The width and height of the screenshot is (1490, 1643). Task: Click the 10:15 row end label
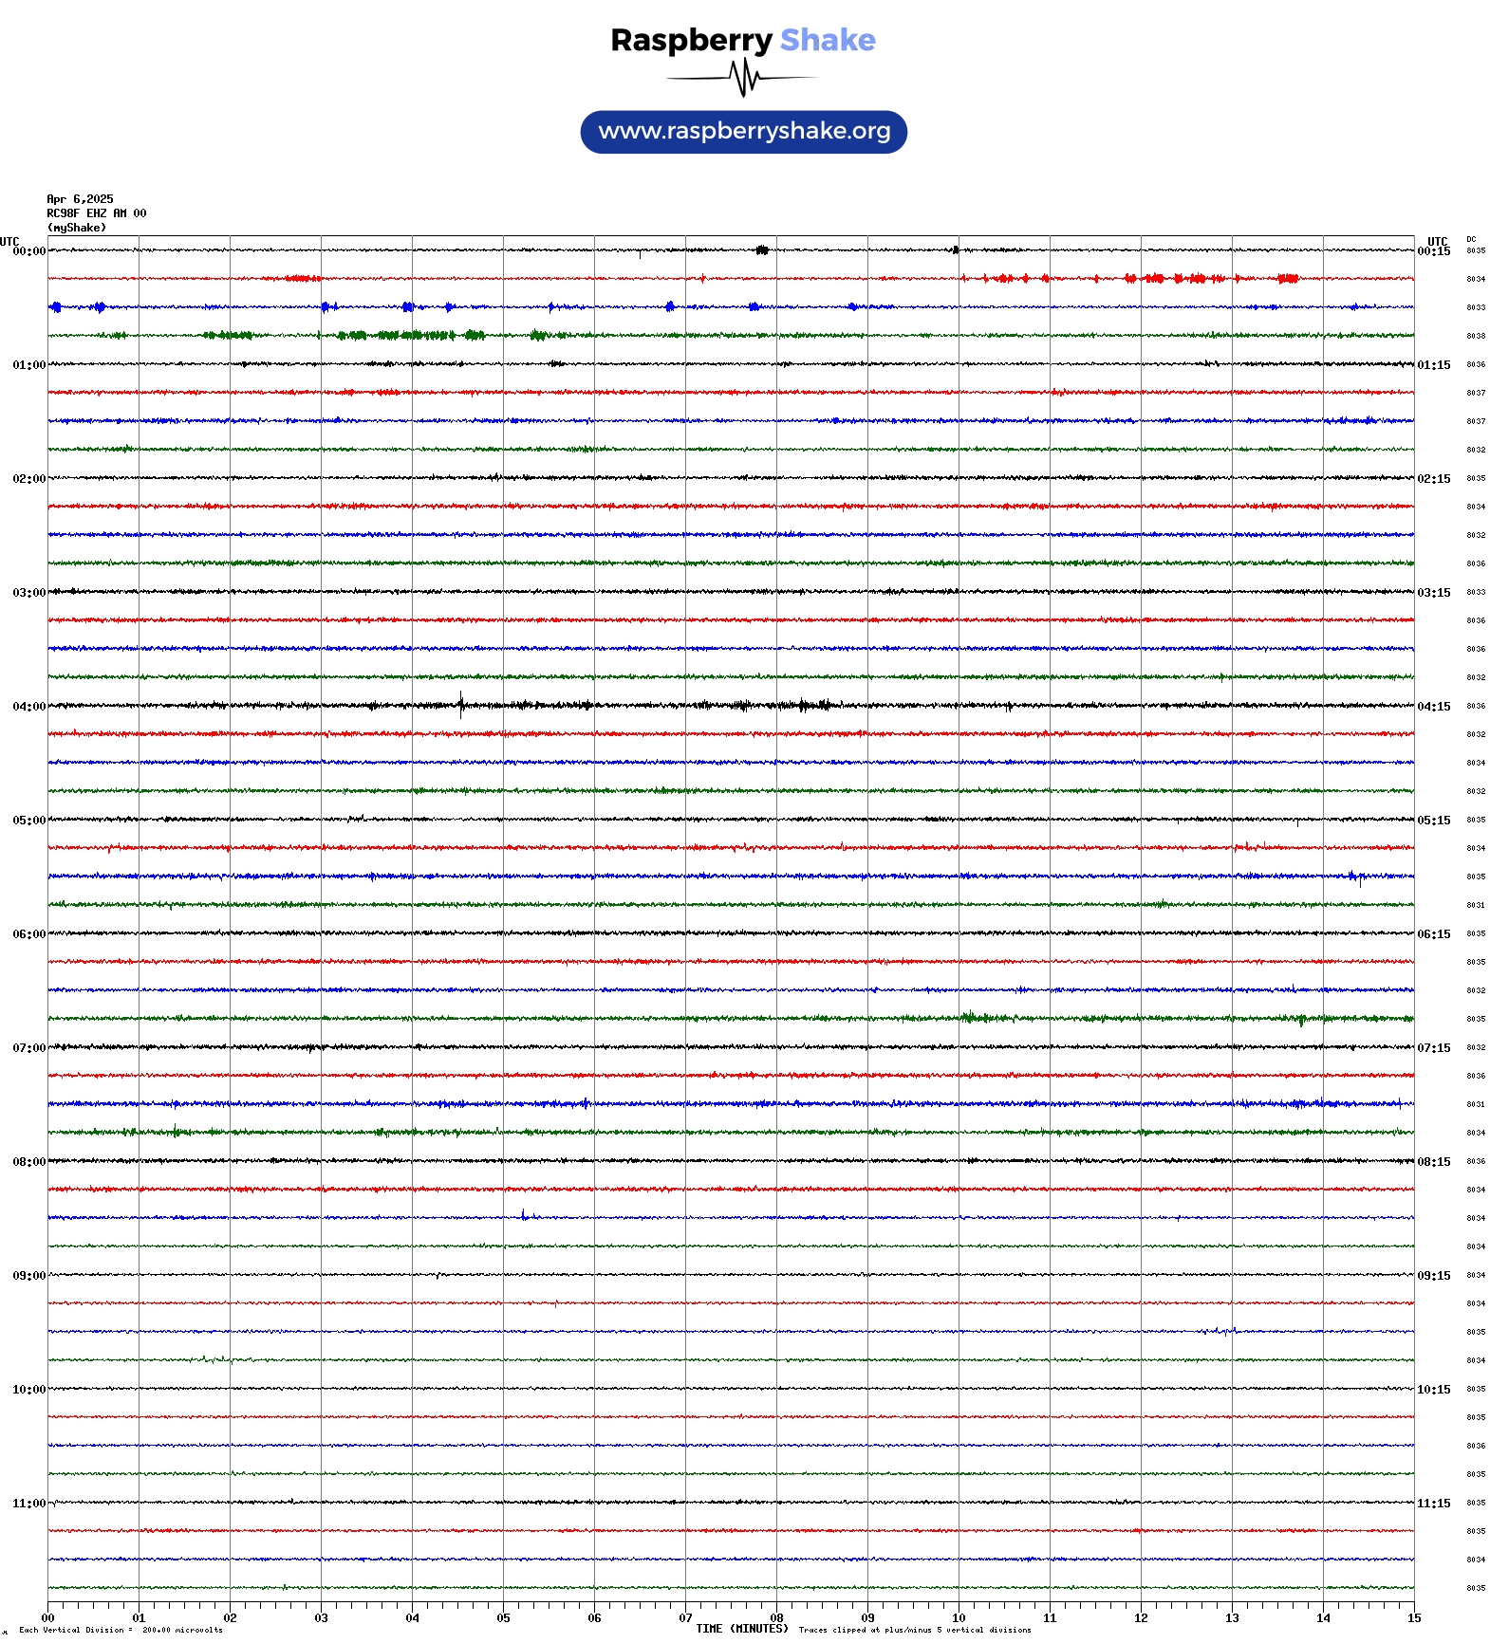(x=1434, y=1390)
